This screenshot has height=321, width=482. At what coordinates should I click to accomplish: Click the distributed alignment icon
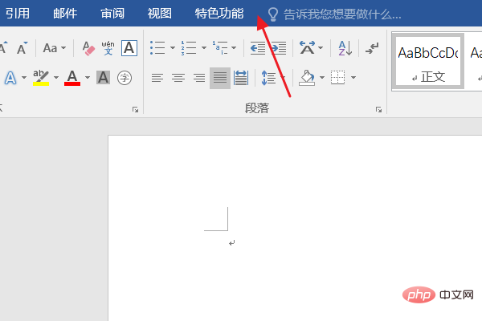coord(240,78)
